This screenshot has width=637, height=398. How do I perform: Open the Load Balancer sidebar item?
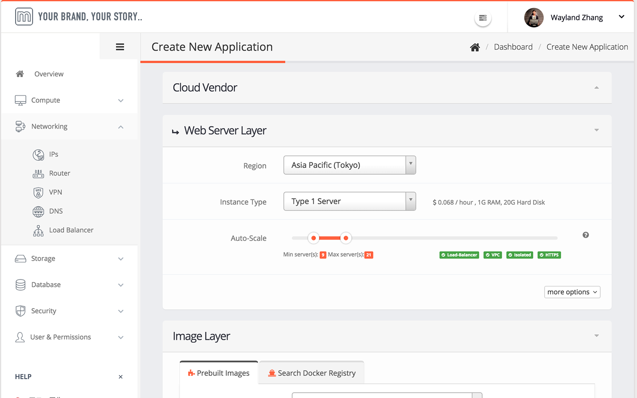71,230
